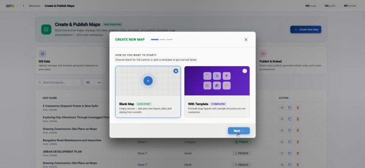Delete the Bangalore Road Maintenance map
The height and width of the screenshot is (168, 365).
(x=298, y=142)
